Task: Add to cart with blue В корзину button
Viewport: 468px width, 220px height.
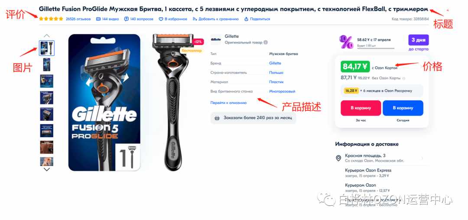Action: [403, 108]
